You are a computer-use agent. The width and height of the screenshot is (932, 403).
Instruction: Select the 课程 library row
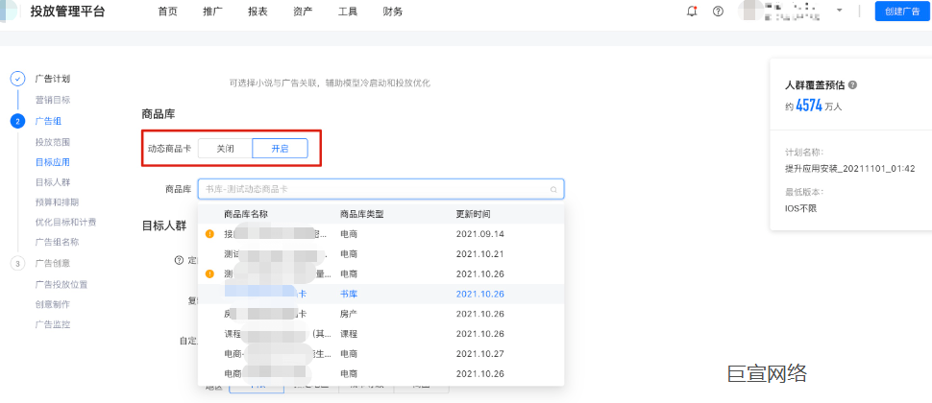pyautogui.click(x=381, y=334)
